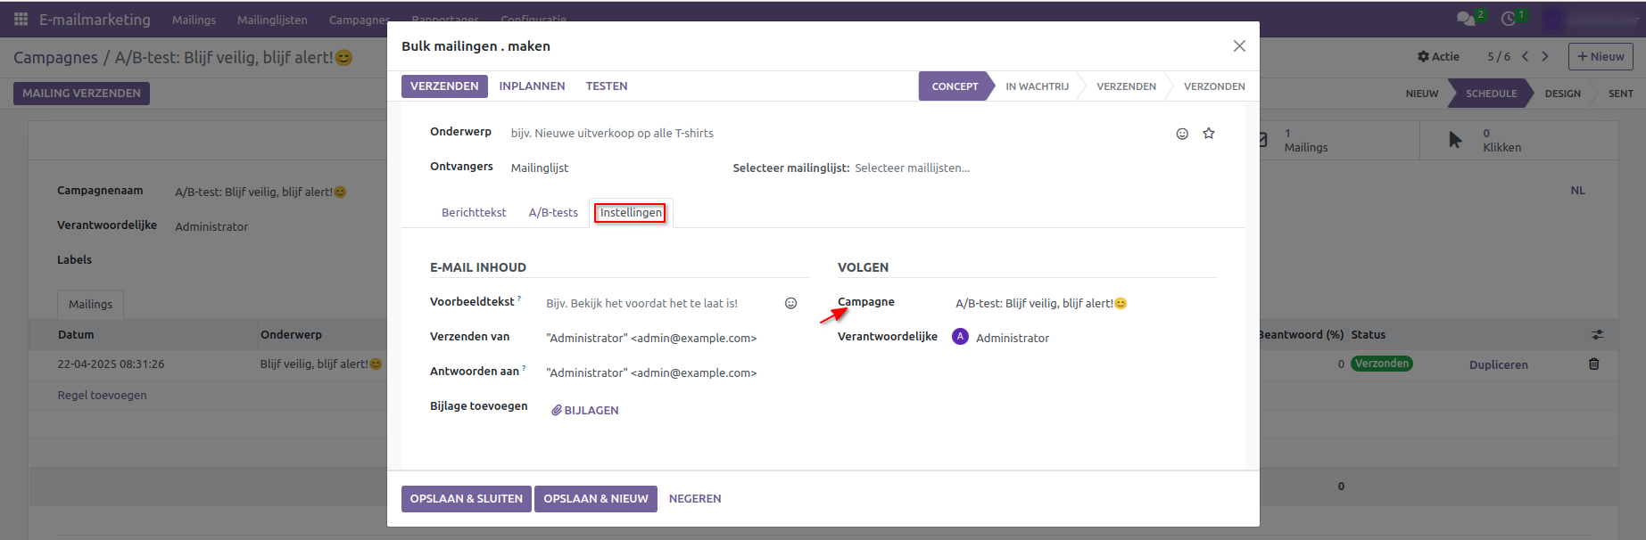Select the VERZONDEN status stage

[1213, 86]
